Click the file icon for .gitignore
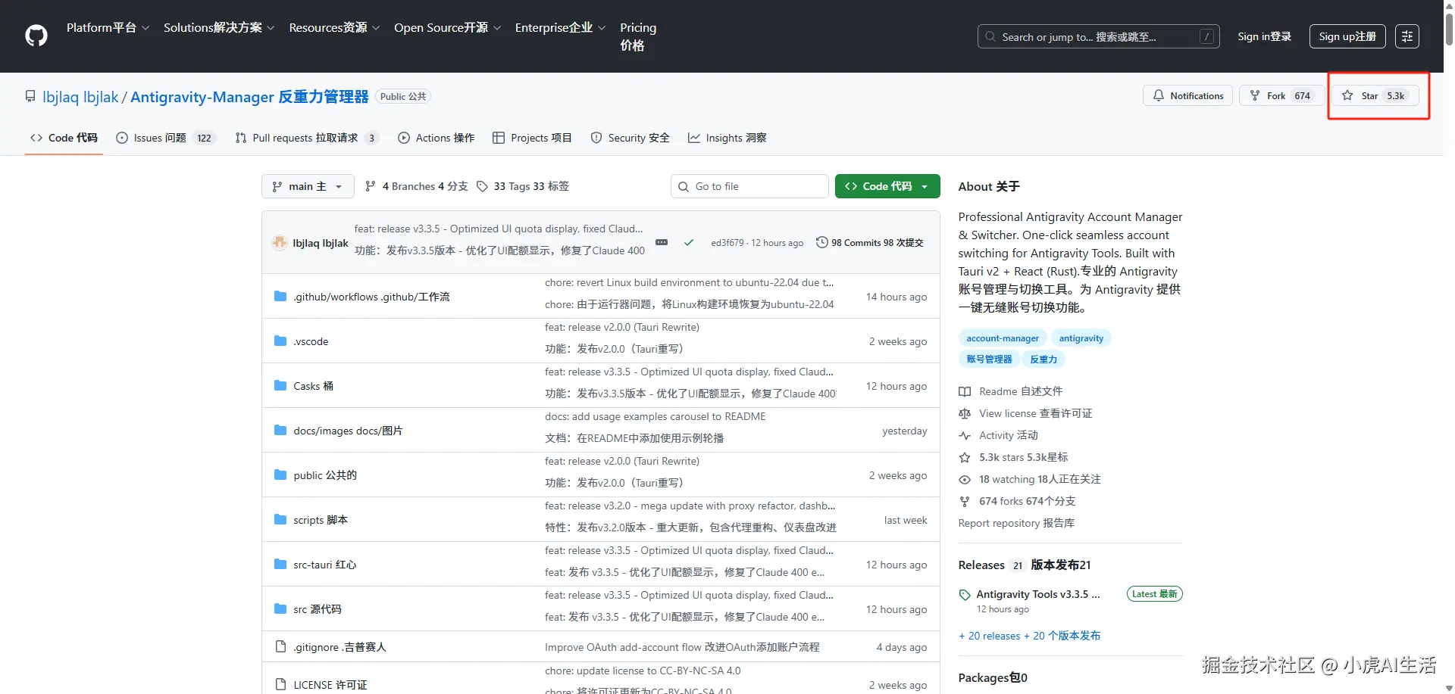The image size is (1455, 694). 280,646
